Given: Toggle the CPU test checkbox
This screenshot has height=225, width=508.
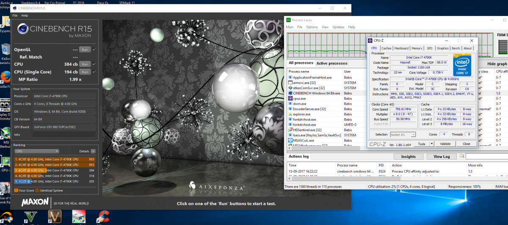Looking at the screenshot, I should tap(94, 64).
